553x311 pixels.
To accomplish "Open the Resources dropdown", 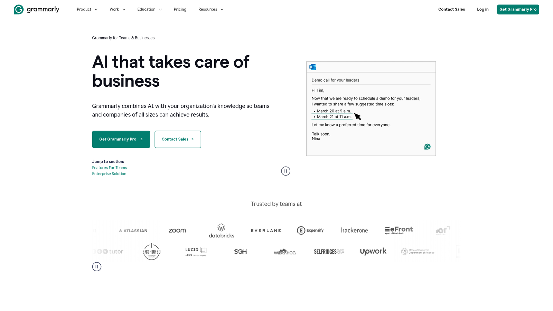I will click(x=210, y=9).
